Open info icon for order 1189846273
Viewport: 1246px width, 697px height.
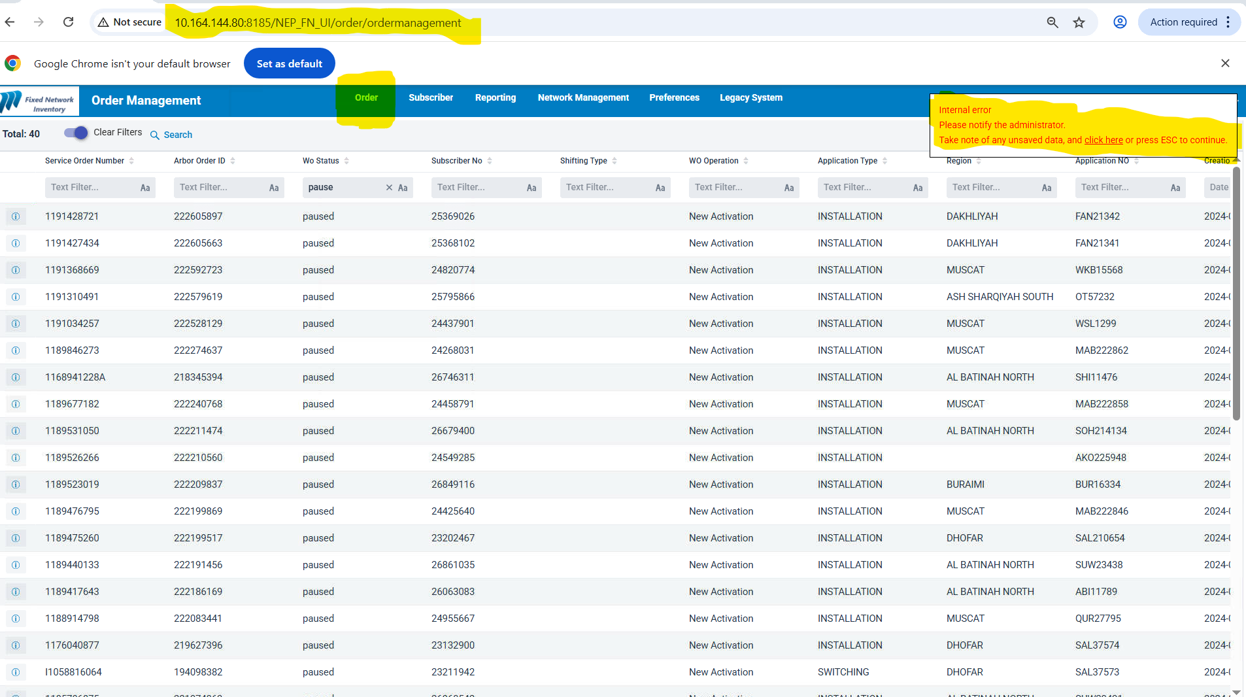16,350
